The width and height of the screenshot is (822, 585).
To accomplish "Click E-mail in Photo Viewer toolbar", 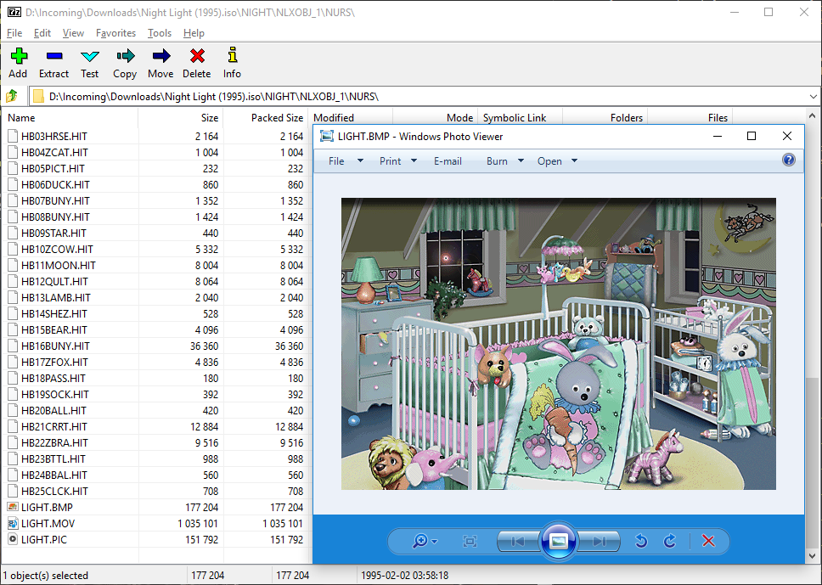I will tap(448, 161).
